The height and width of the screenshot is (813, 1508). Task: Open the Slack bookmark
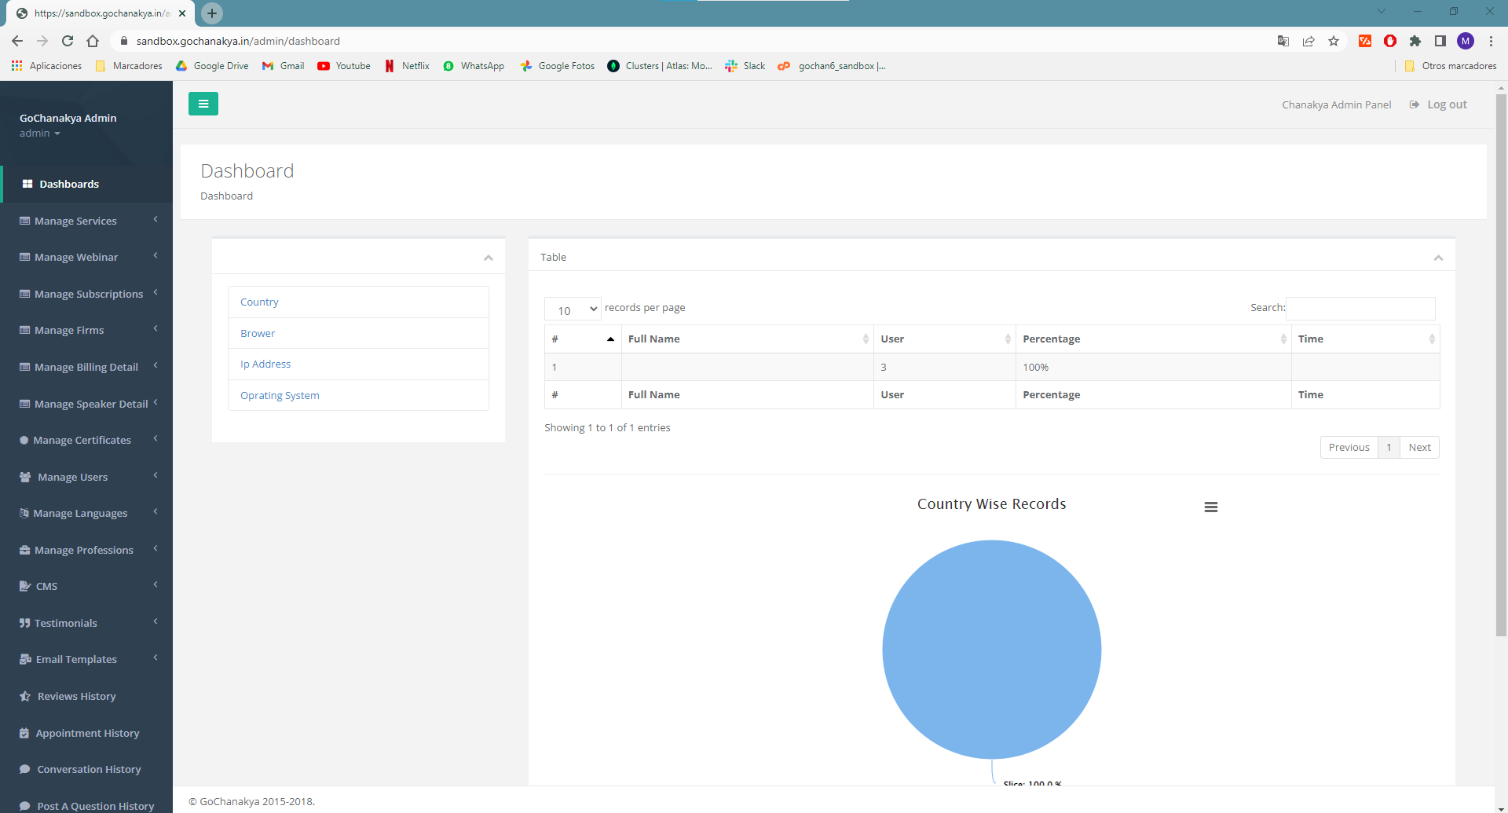745,66
